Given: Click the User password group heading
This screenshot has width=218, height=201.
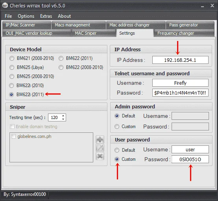Looking at the screenshot, I should pyautogui.click(x=132, y=140).
